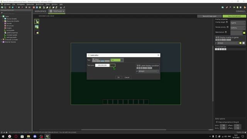The image size is (247, 139).
Task: Click the Grid y spinner field
Action: click(223, 128)
